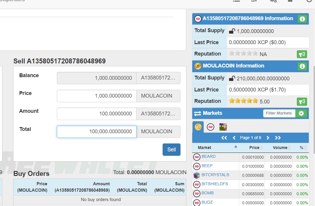
Task: Click the BITSHIELDFS row XCP icon
Action: point(197,185)
